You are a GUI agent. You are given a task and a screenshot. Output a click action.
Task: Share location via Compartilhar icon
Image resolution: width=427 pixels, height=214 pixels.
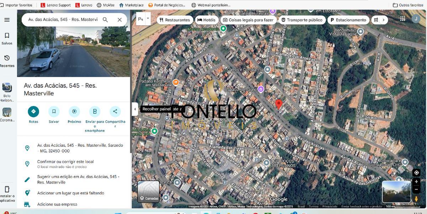pos(115,111)
